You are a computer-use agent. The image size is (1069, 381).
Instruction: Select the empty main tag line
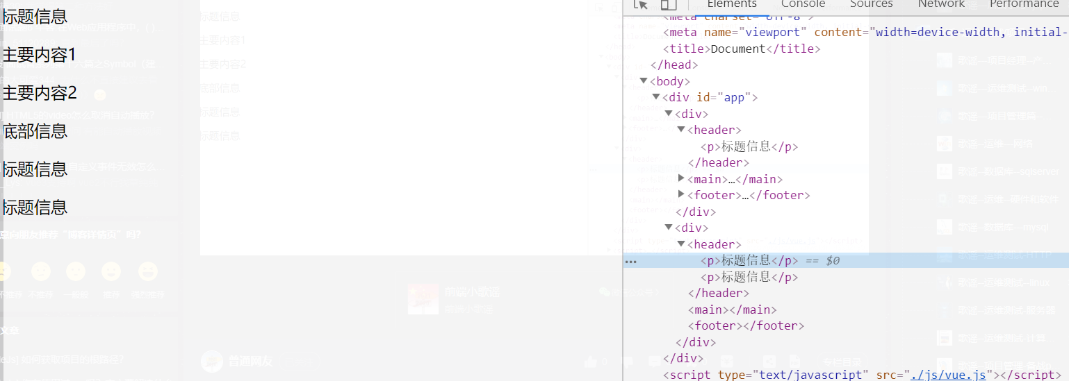[733, 310]
